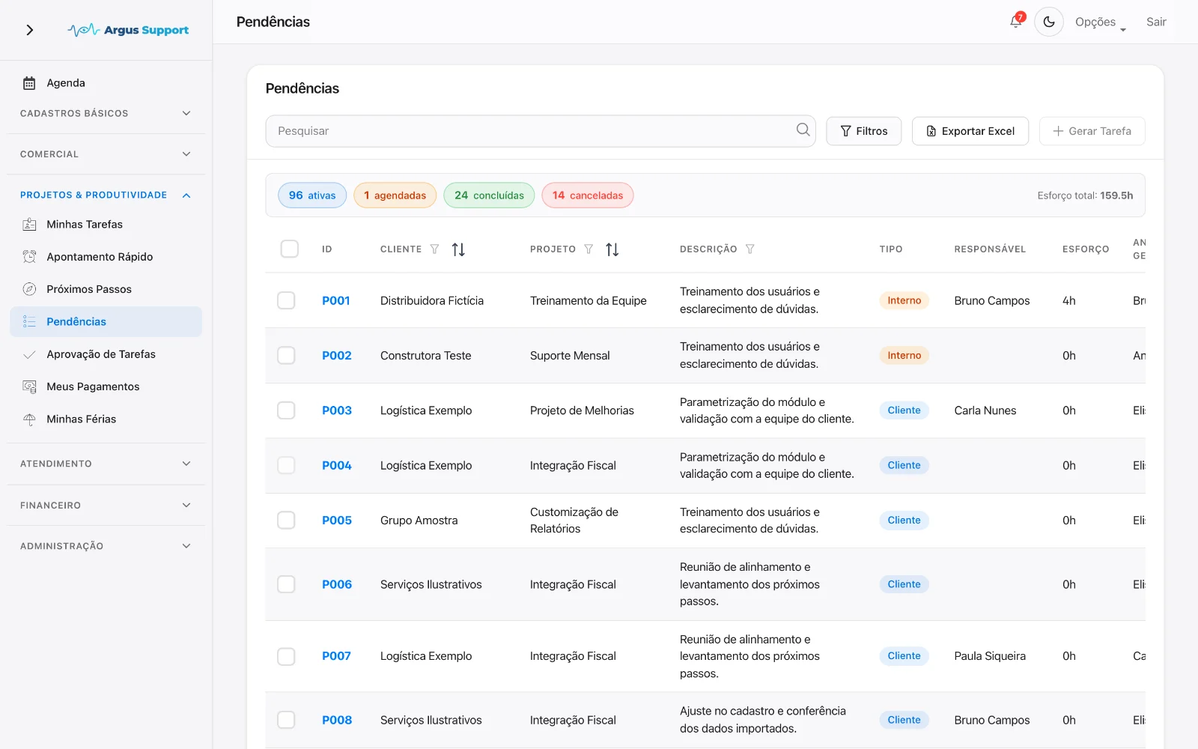Filter by 24 concluídas
1198x749 pixels.
489,195
